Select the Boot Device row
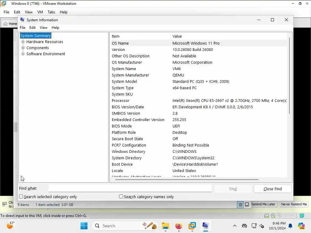 point(198,164)
